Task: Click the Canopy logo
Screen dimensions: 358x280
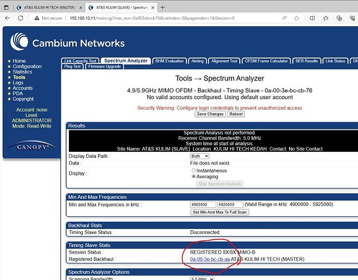Action: [32, 146]
